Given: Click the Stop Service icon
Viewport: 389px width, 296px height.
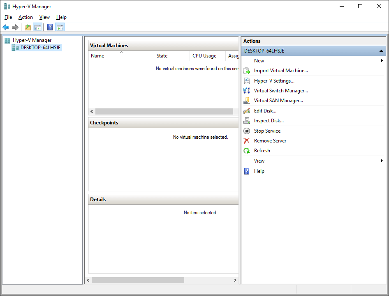Looking at the screenshot, I should tap(247, 131).
